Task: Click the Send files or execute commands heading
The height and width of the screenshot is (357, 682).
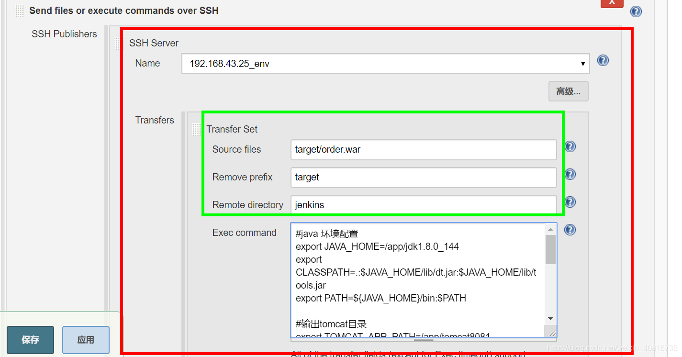Action: click(123, 11)
